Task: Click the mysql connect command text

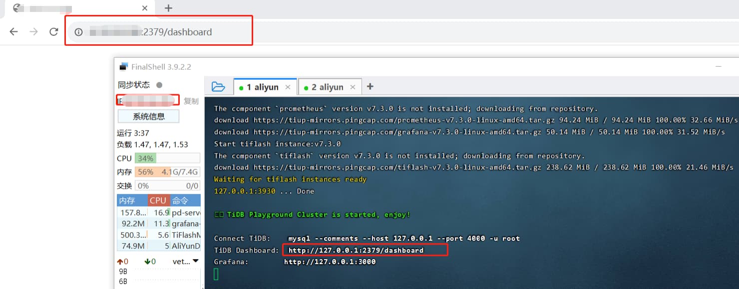Action: click(404, 238)
